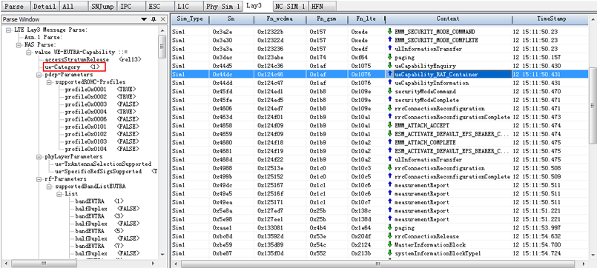Screen dimensions: 597x268
Task: Switch to the Phy Sim 1 tab
Action: (x=222, y=7)
